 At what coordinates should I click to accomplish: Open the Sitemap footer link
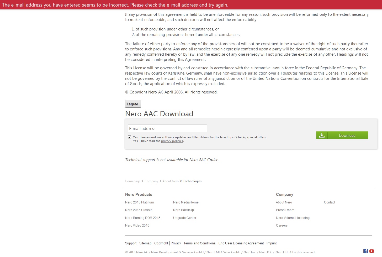[x=145, y=243]
